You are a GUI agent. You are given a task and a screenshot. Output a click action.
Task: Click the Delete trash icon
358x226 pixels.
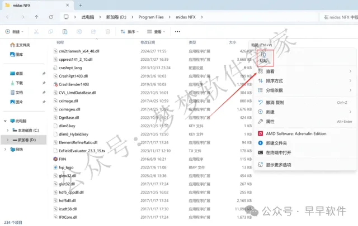tap(108, 32)
